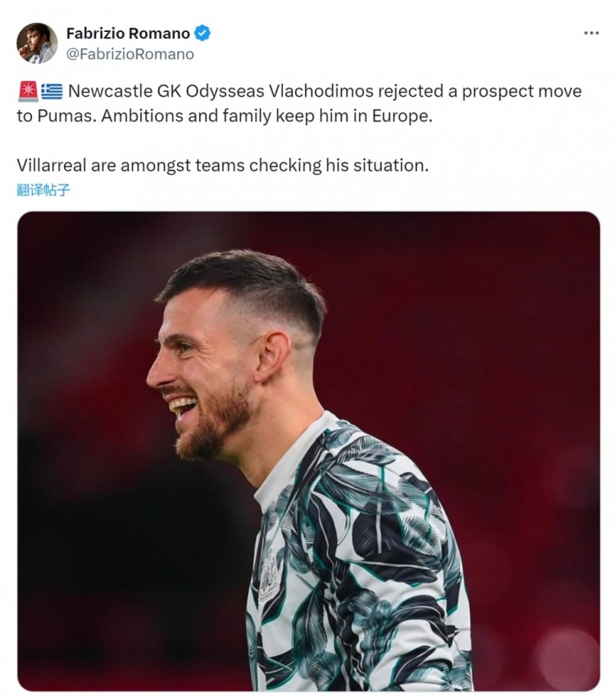Open the attached goalkeeper photo
Viewport: 615px width, 697px height.
click(x=308, y=451)
